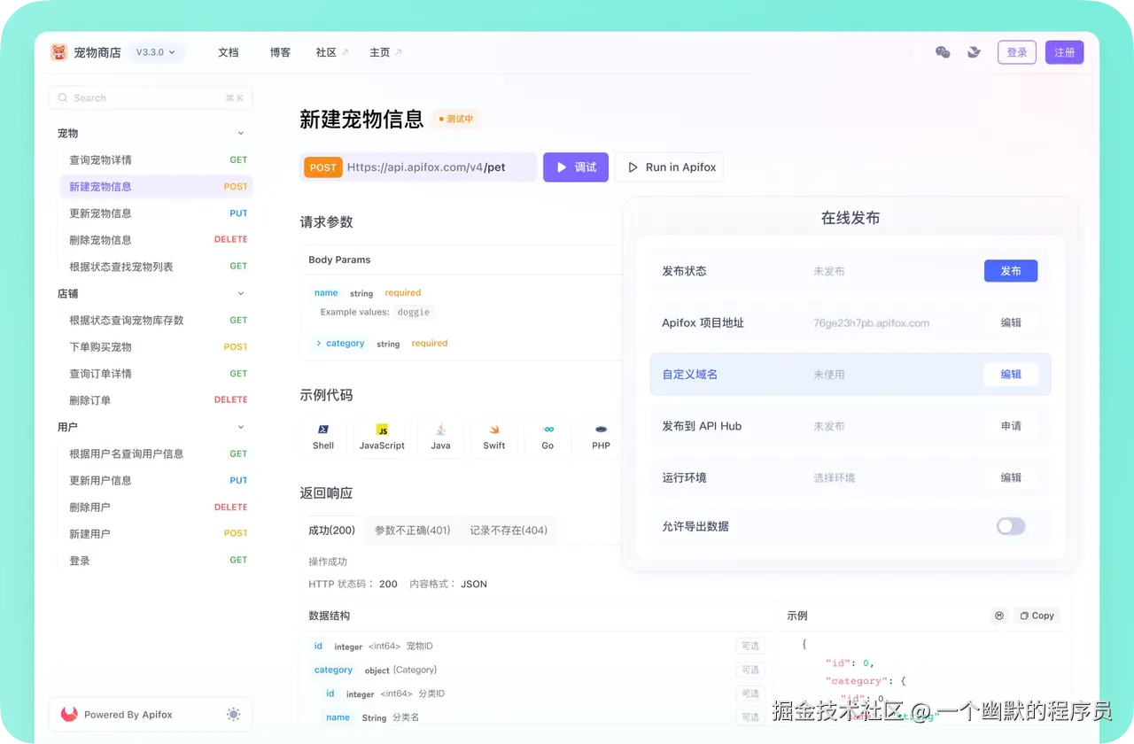
Task: Open WeChat contact icon in the header
Action: [943, 52]
